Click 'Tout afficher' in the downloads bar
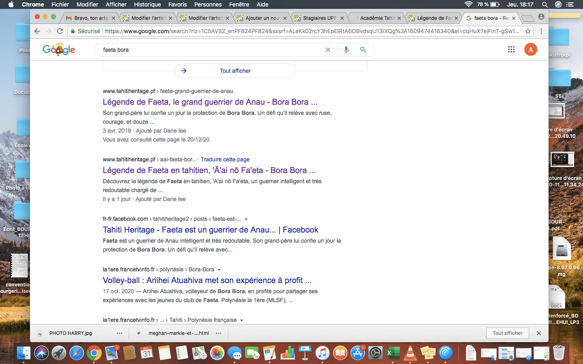The height and width of the screenshot is (364, 583). click(508, 333)
